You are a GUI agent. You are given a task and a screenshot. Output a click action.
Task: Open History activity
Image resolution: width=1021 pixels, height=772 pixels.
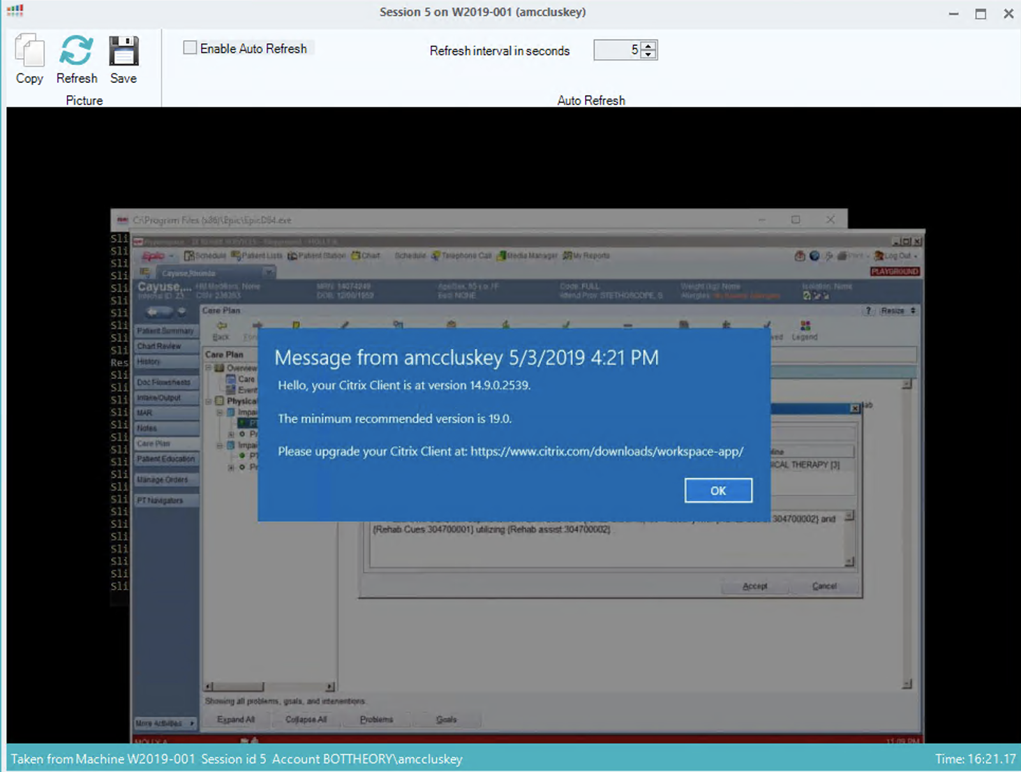pyautogui.click(x=166, y=361)
